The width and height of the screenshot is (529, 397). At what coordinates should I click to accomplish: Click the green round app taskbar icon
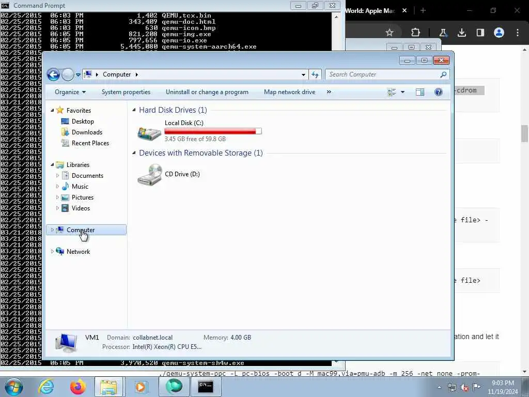tap(173, 387)
